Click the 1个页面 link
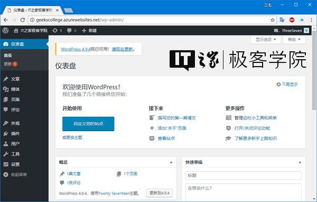The height and width of the screenshot is (202, 317). [130, 173]
